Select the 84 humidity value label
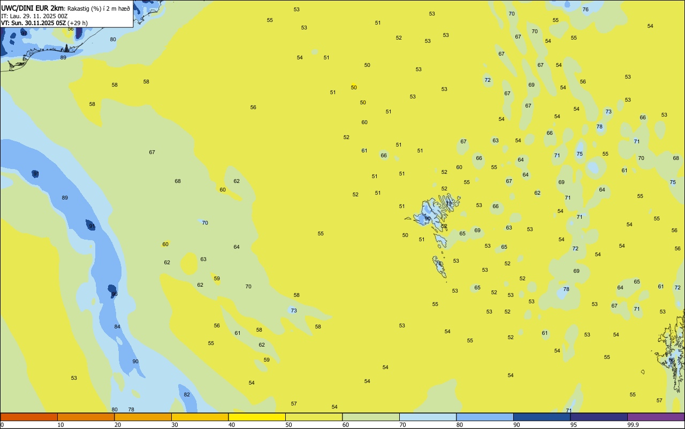Image resolution: width=685 pixels, height=429 pixels. (117, 327)
